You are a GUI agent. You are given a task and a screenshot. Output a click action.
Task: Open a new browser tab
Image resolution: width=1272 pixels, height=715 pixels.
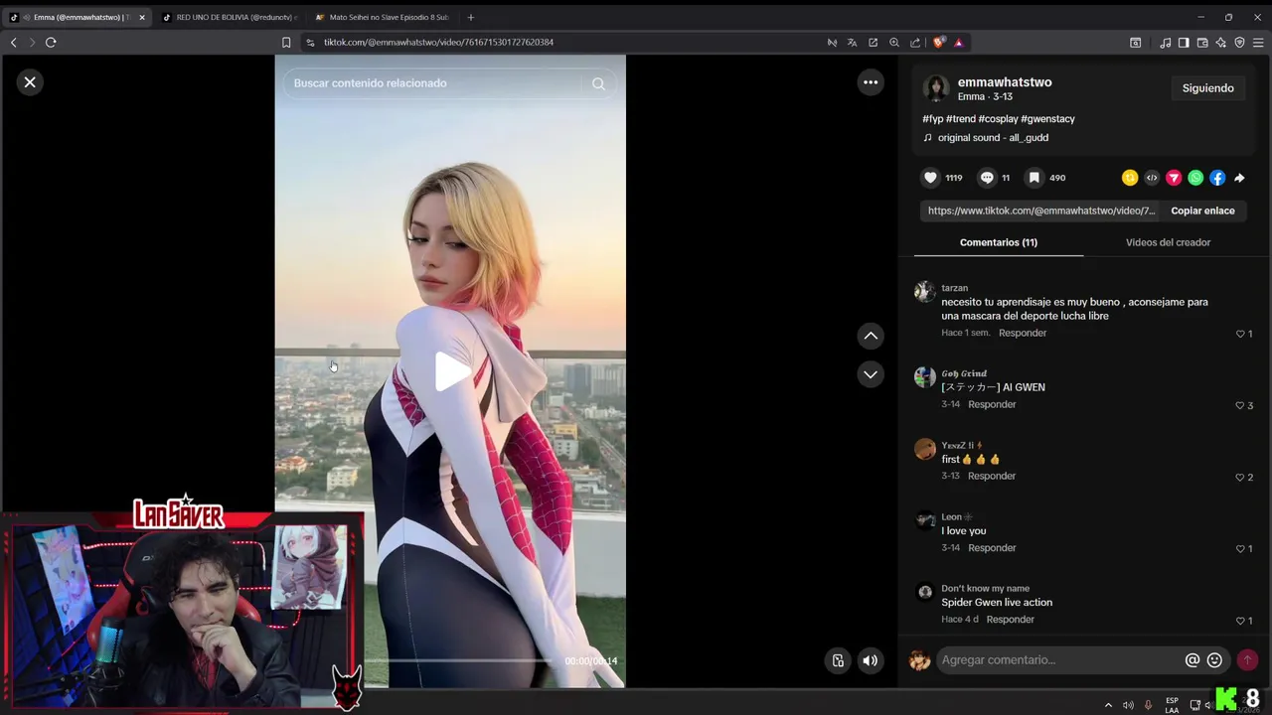471,17
